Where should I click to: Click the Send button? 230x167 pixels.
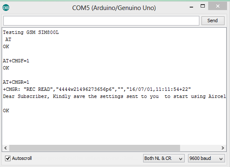coord(213,21)
